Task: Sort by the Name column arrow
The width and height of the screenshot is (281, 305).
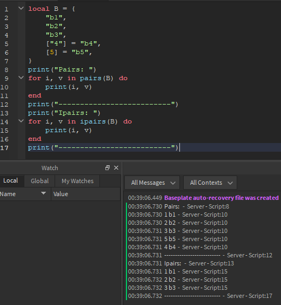Action: (43, 193)
